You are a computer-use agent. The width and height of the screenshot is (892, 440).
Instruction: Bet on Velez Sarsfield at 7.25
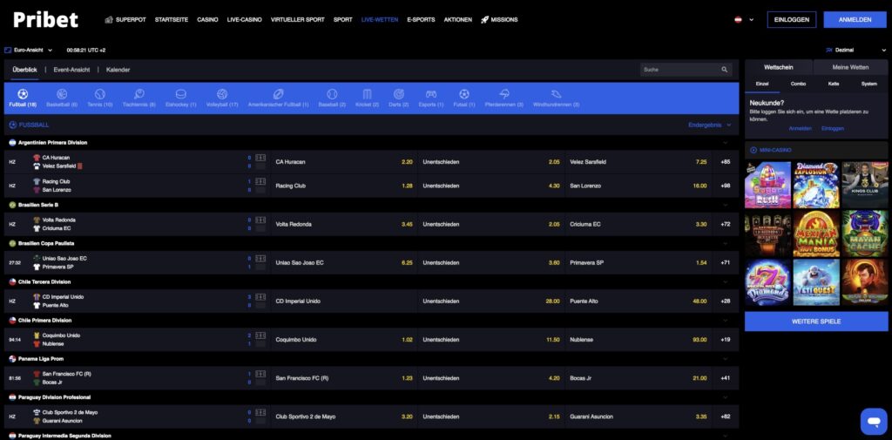pos(639,162)
